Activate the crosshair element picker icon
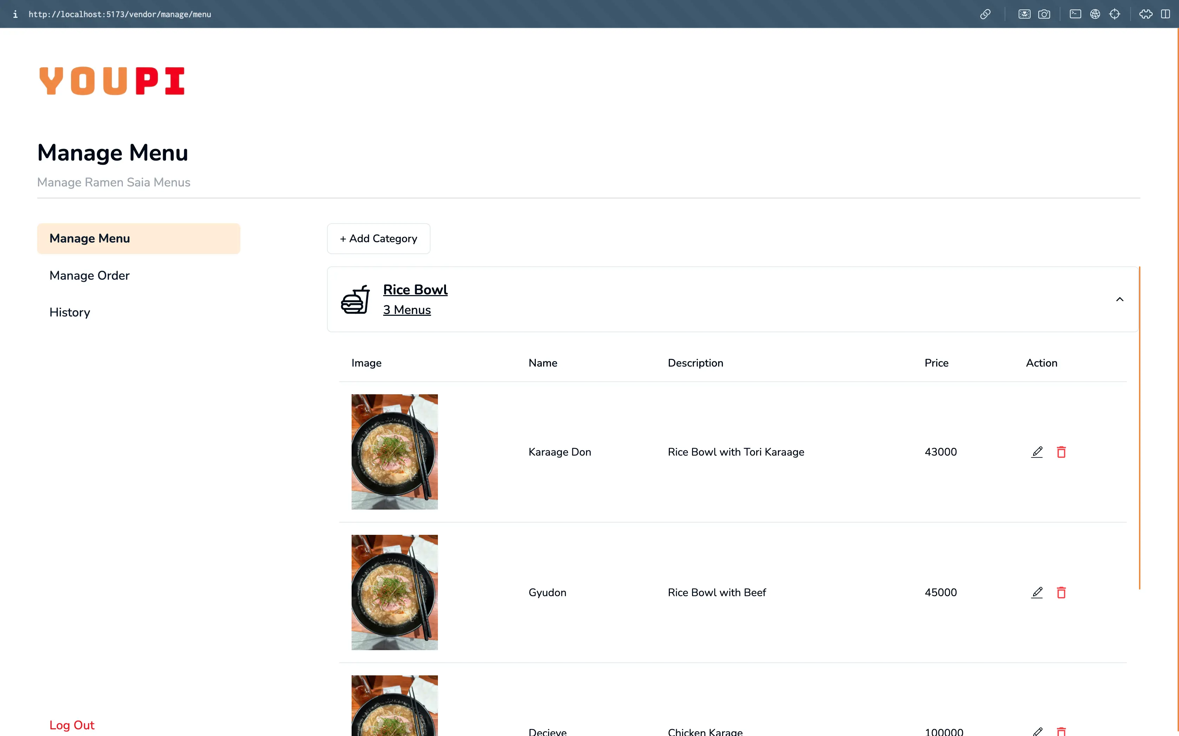Viewport: 1179px width, 736px height. 1115,14
